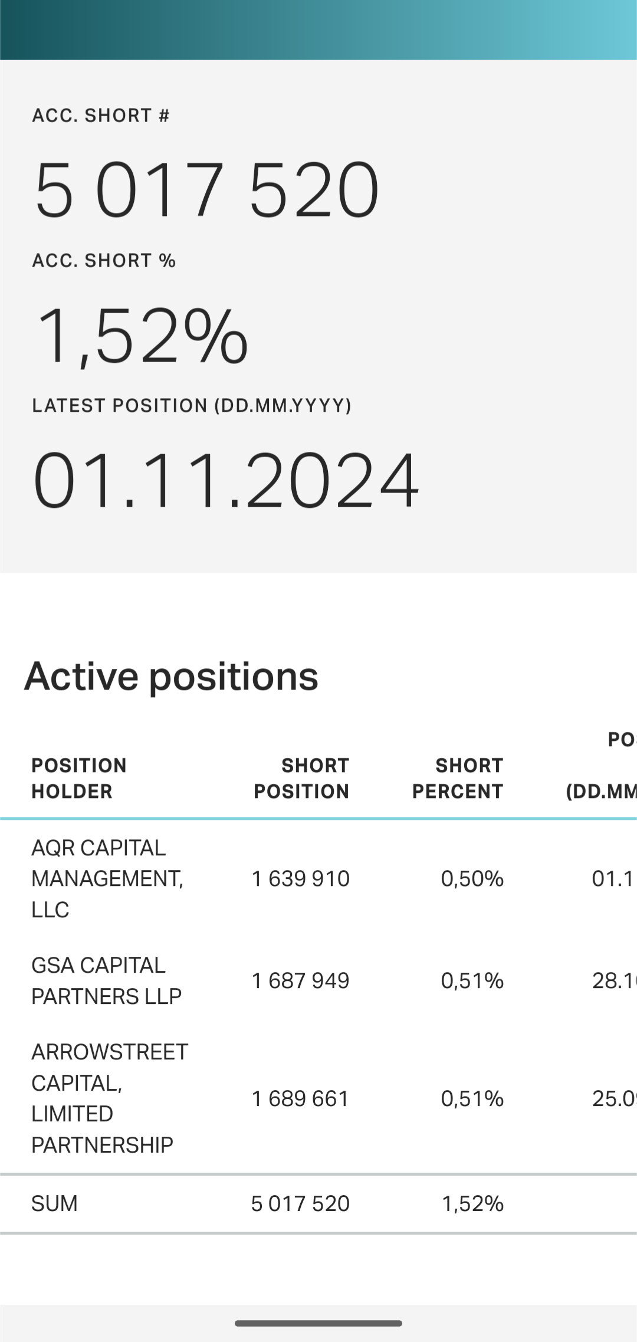Sort by SHORT POSITION column header
Screen dimensions: 637x1342
[301, 778]
